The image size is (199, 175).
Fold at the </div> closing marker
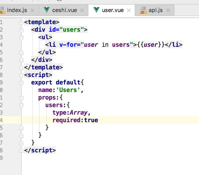(x=21, y=60)
